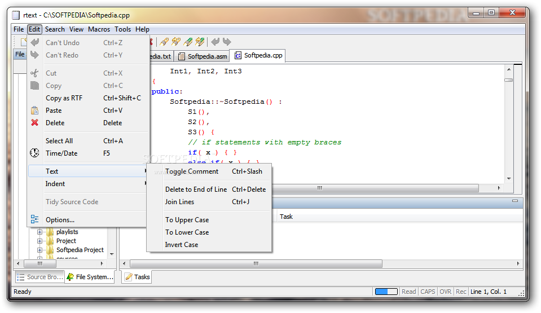Switch to the Softpedia.asm tab
541x313 pixels.
202,56
